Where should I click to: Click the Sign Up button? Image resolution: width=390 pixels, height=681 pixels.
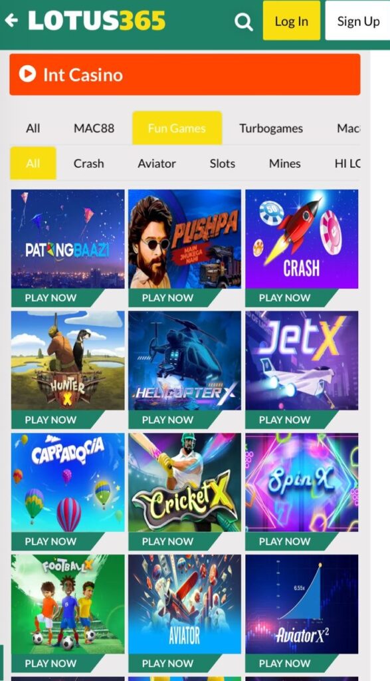(358, 21)
